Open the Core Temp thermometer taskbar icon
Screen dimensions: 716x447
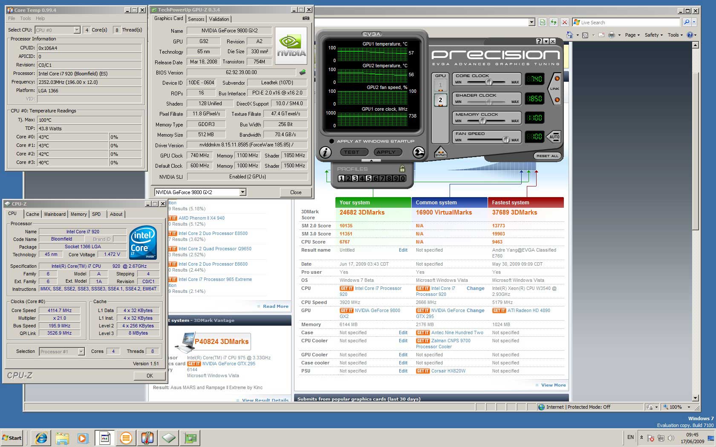[147, 438]
